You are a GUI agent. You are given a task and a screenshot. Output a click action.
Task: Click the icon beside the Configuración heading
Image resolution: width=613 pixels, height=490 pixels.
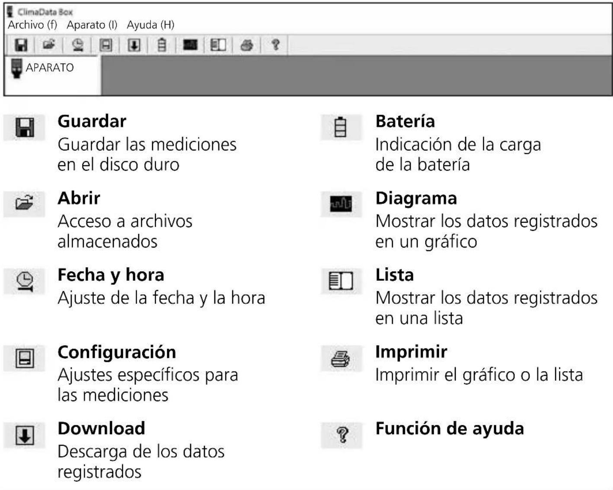click(24, 358)
